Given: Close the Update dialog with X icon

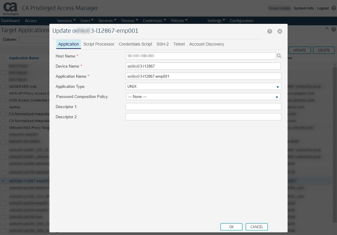Looking at the screenshot, I should [280, 31].
